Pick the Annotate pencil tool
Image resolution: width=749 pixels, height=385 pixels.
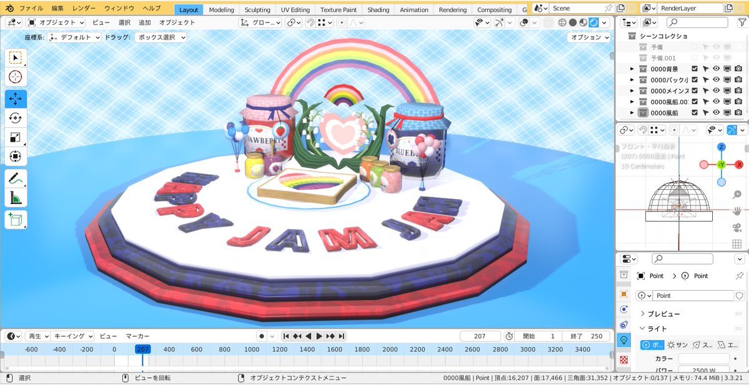click(16, 178)
